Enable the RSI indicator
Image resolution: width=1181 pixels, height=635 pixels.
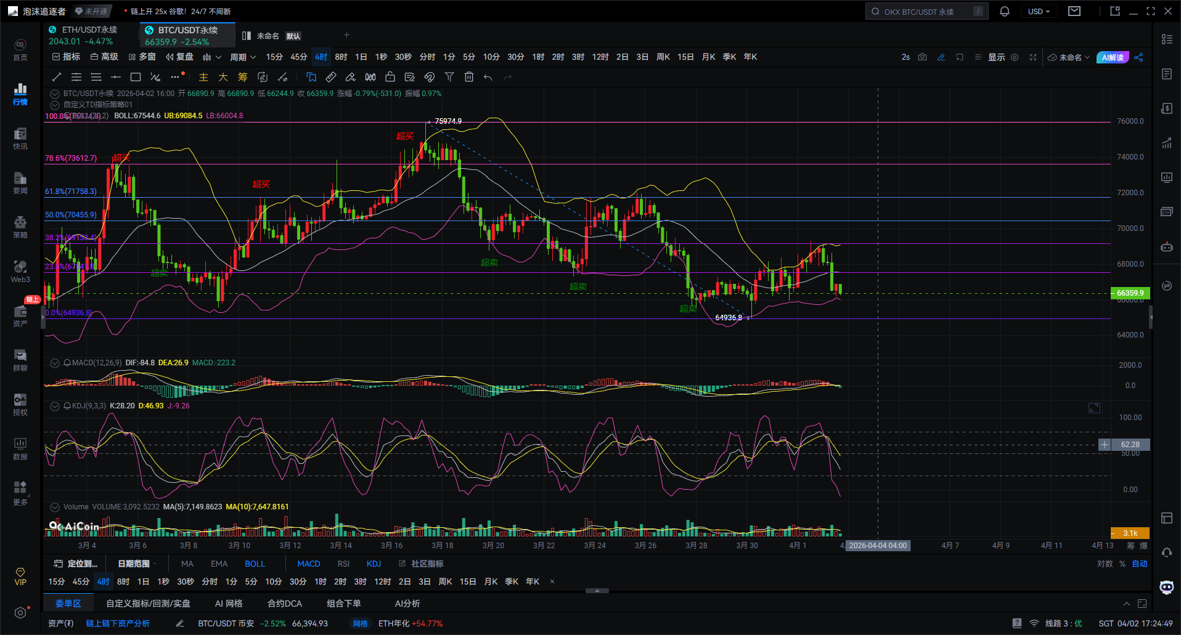[343, 564]
